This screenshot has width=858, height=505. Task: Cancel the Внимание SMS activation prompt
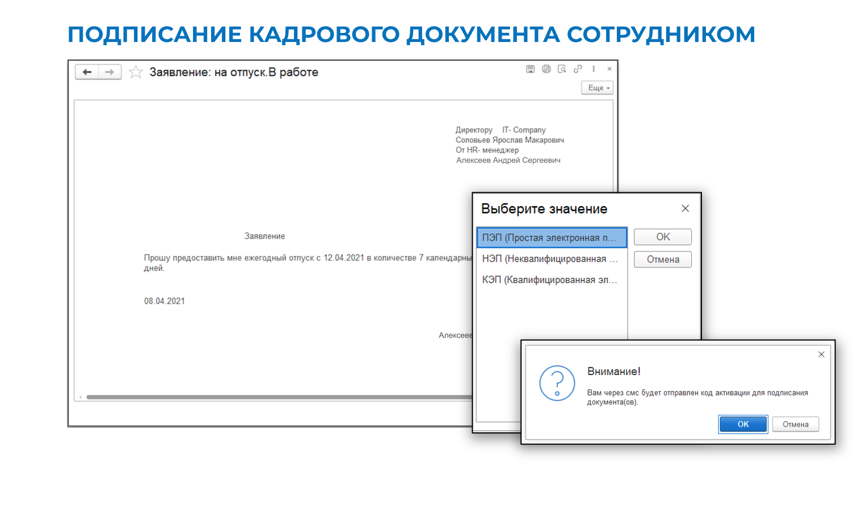click(x=796, y=424)
